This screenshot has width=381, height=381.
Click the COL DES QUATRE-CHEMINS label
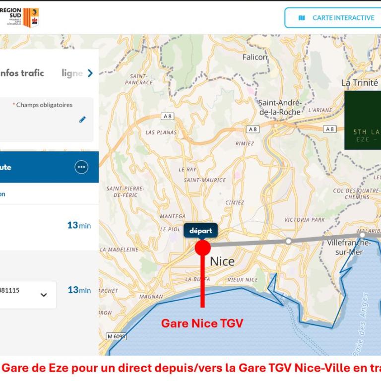click(x=357, y=193)
